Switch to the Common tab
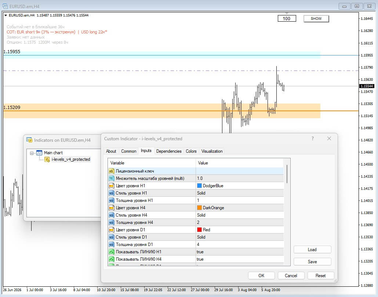Viewport: 378px width, 297px height. 128,151
